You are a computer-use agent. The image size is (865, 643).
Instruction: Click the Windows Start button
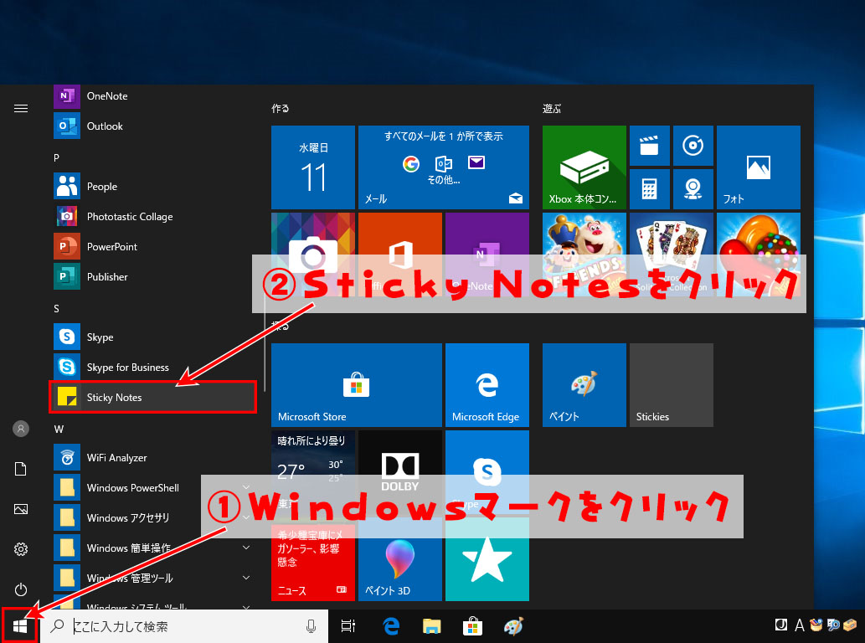(20, 626)
